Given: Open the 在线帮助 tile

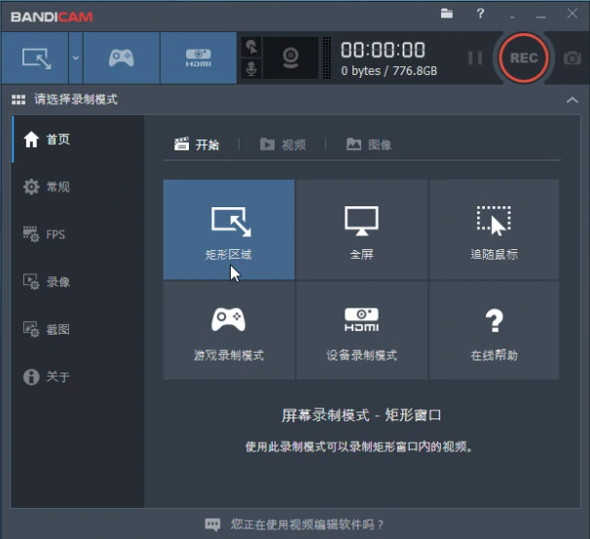Looking at the screenshot, I should tap(494, 330).
